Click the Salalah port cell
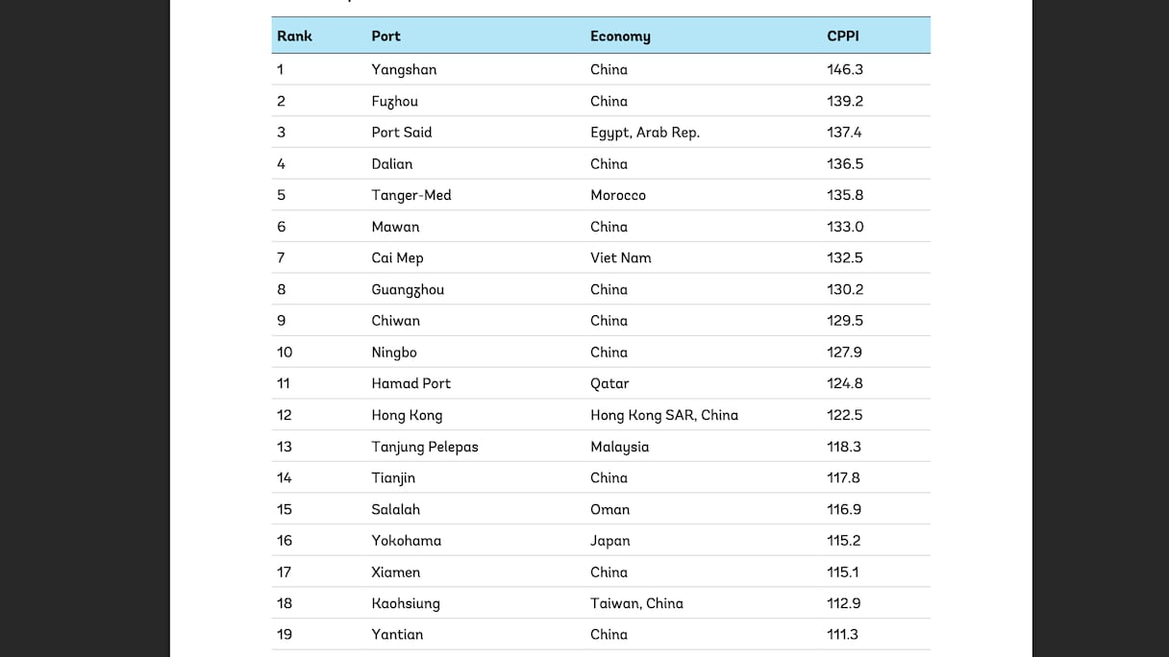 point(396,509)
